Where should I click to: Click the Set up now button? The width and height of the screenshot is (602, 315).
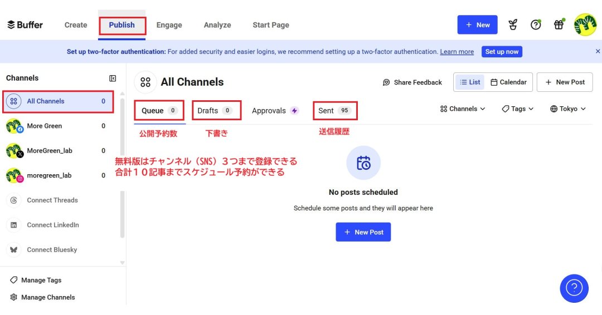tap(502, 52)
